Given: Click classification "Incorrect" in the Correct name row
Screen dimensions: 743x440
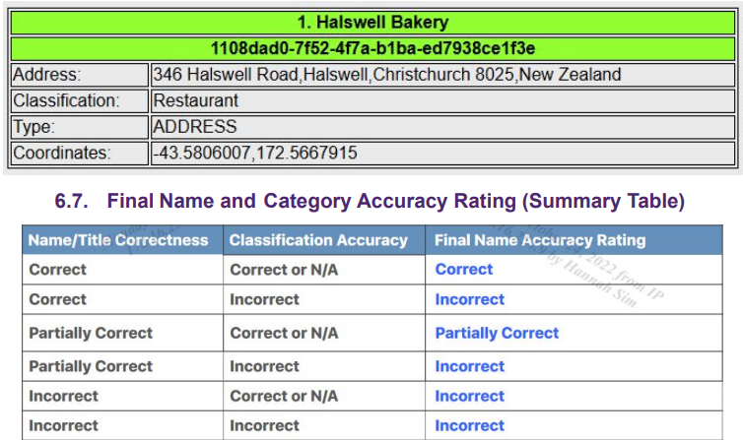Looking at the screenshot, I should pyautogui.click(x=264, y=299).
